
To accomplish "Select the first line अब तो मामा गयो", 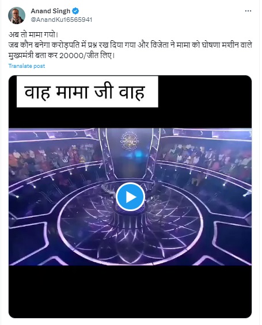I will [33, 35].
